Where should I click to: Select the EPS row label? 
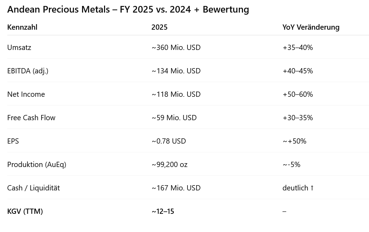pos(13,141)
